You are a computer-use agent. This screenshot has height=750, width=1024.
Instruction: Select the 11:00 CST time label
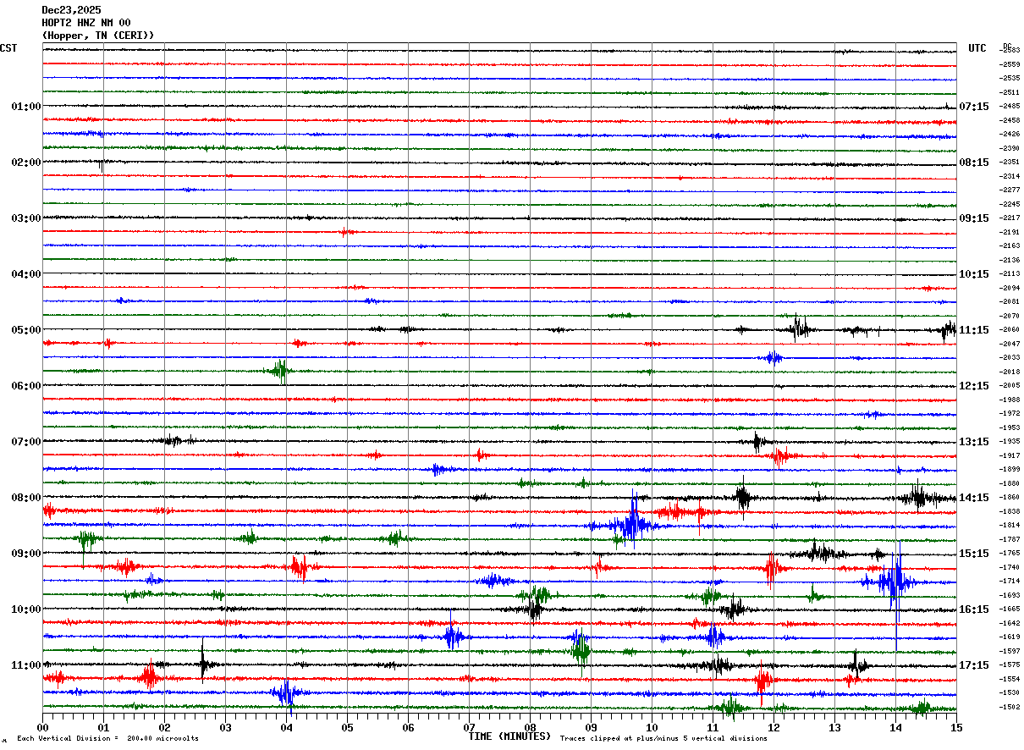click(x=26, y=665)
